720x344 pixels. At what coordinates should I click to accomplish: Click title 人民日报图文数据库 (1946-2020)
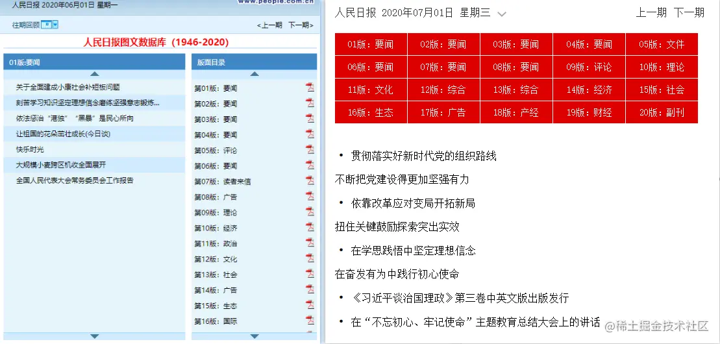[156, 43]
